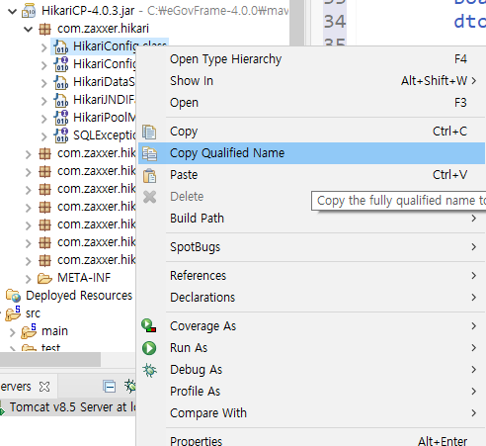The height and width of the screenshot is (446, 486).
Task: Expand the SQLExceptio class node
Action: pyautogui.click(x=44, y=136)
